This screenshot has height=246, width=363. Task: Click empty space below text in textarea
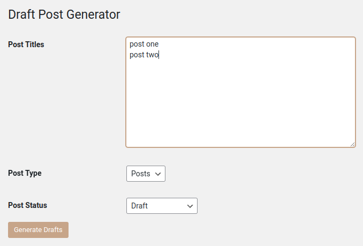(240, 107)
